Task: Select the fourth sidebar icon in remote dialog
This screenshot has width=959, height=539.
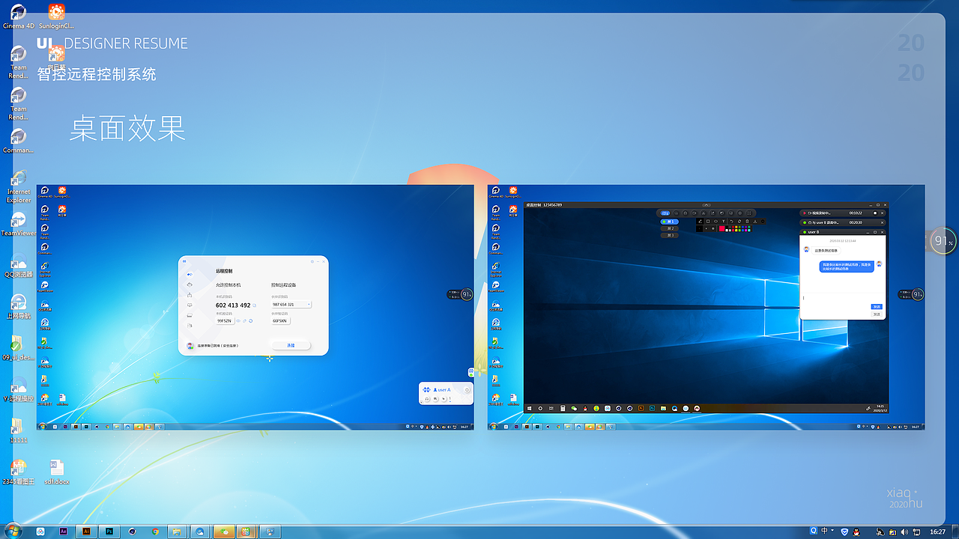Action: [190, 305]
